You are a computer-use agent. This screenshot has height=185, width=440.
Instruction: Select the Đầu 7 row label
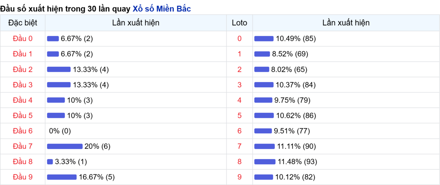pos(23,147)
